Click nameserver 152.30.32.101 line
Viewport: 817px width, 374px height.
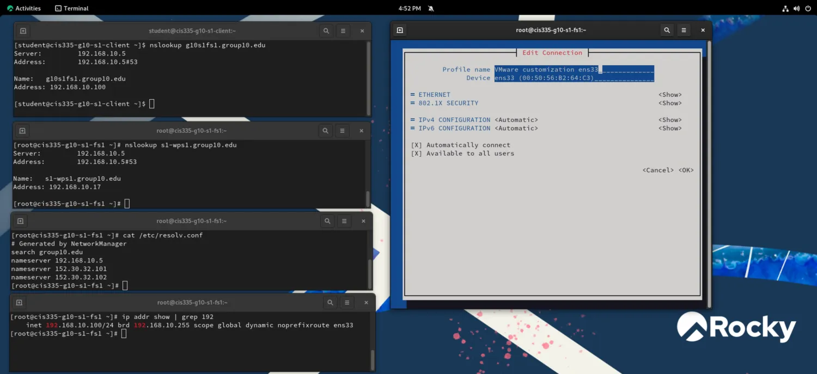point(59,269)
